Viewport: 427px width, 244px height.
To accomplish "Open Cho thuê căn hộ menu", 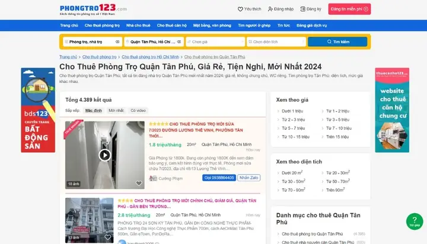I will (x=171, y=25).
